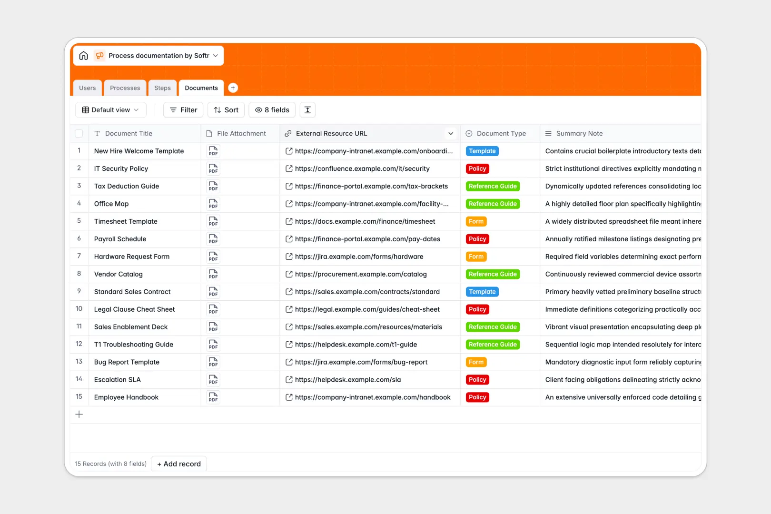Click the plus icon to add a new table
This screenshot has width=771, height=514.
[233, 88]
